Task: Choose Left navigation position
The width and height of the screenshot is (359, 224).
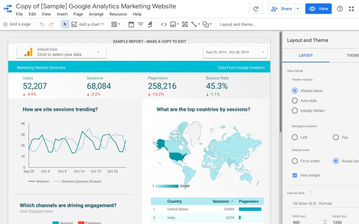Action: [294, 137]
